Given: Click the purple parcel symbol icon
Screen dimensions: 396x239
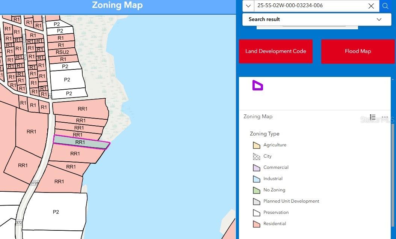Looking at the screenshot, I should pos(257,86).
